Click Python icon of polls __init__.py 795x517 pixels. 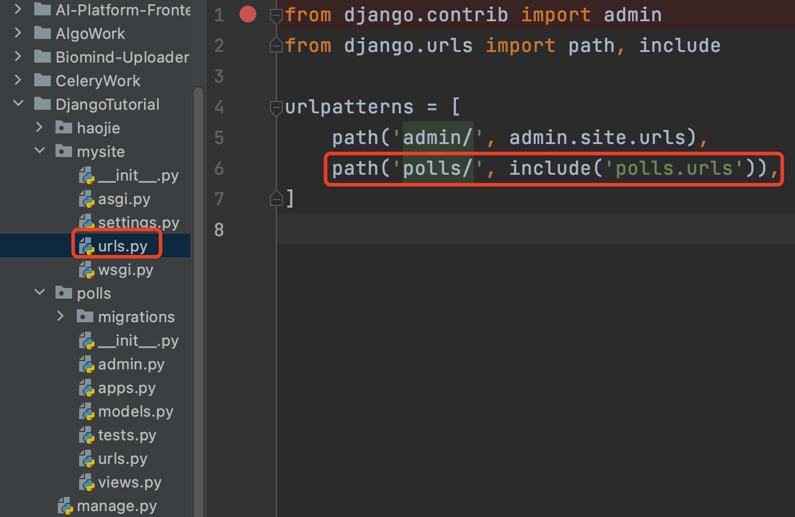[x=87, y=341]
